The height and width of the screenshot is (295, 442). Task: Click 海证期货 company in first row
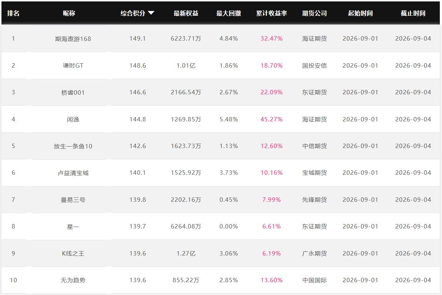(x=315, y=38)
